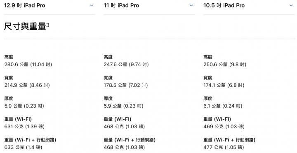Click the chevron beside 10.5 吋 iPad Pro
The image size is (297, 153).
pos(291,5)
